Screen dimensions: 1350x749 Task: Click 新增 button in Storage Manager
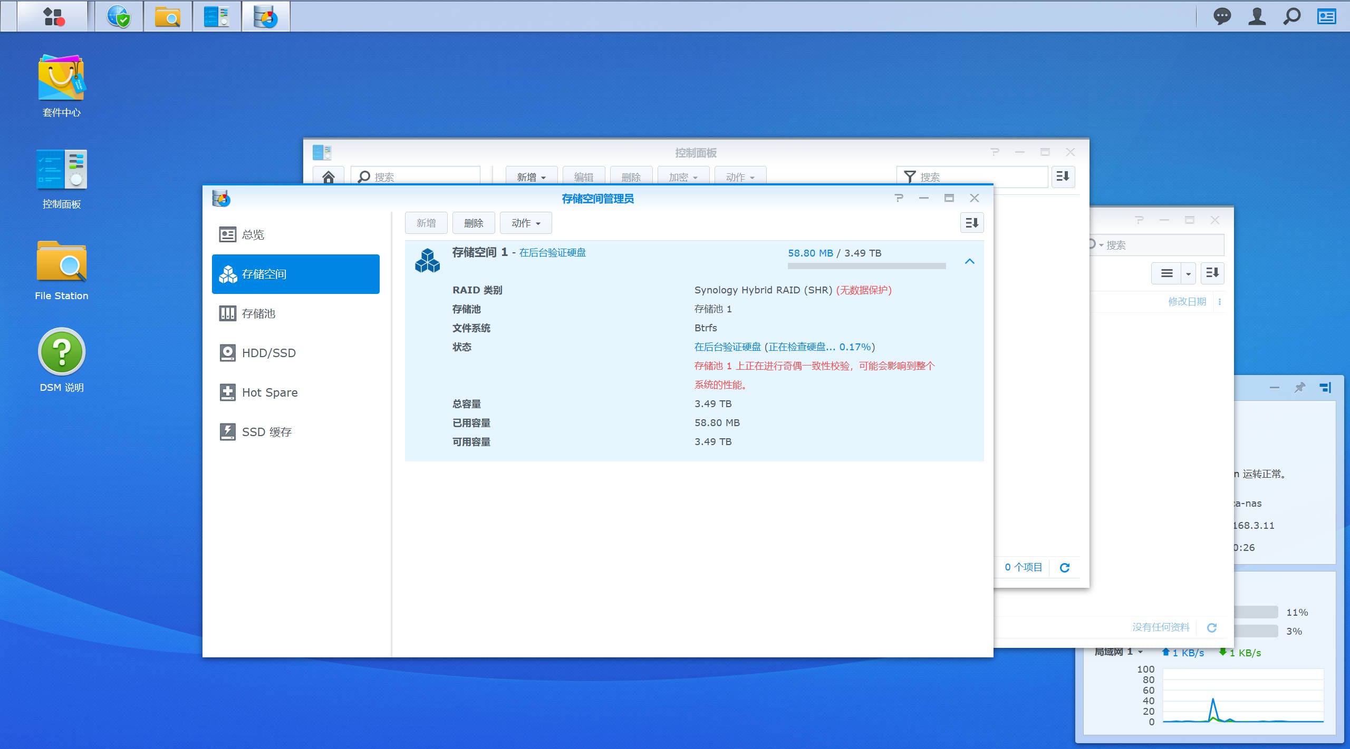[x=426, y=223]
